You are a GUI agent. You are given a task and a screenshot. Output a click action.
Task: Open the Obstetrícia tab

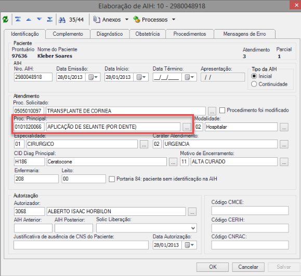pyautogui.click(x=148, y=34)
